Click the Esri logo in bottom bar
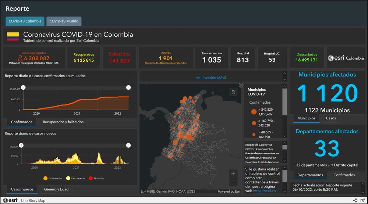The height and width of the screenshot is (204, 368). (10, 200)
